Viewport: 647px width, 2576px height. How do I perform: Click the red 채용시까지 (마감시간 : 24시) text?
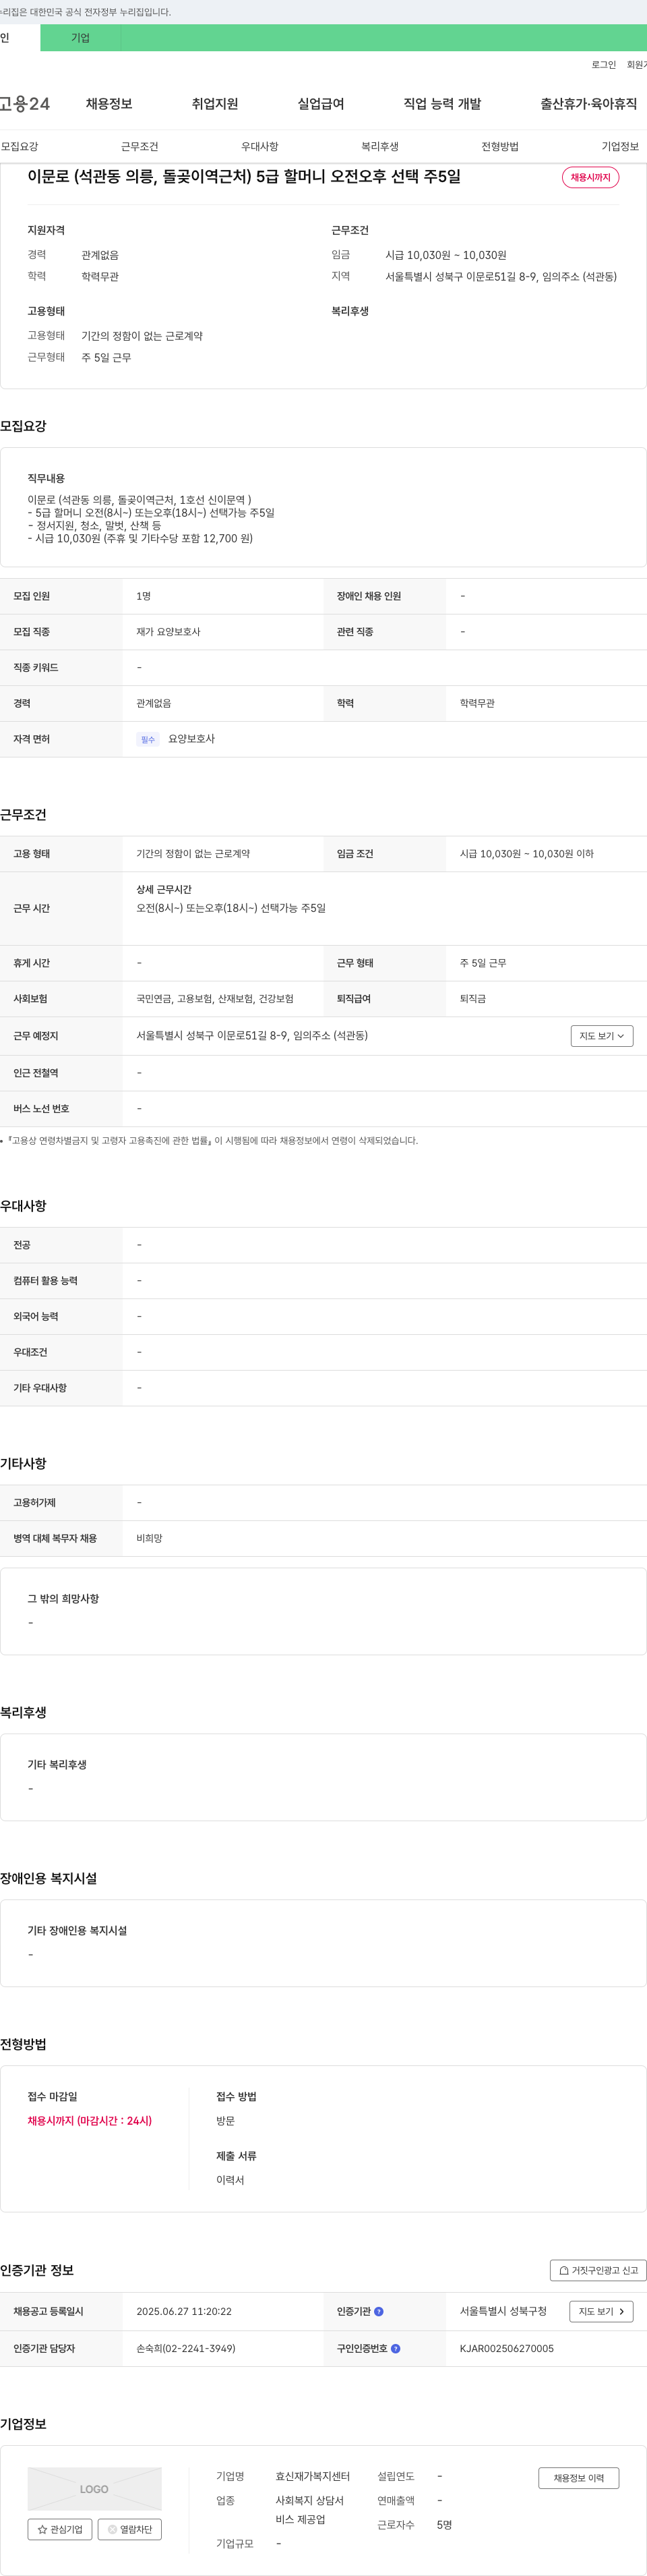click(90, 2120)
